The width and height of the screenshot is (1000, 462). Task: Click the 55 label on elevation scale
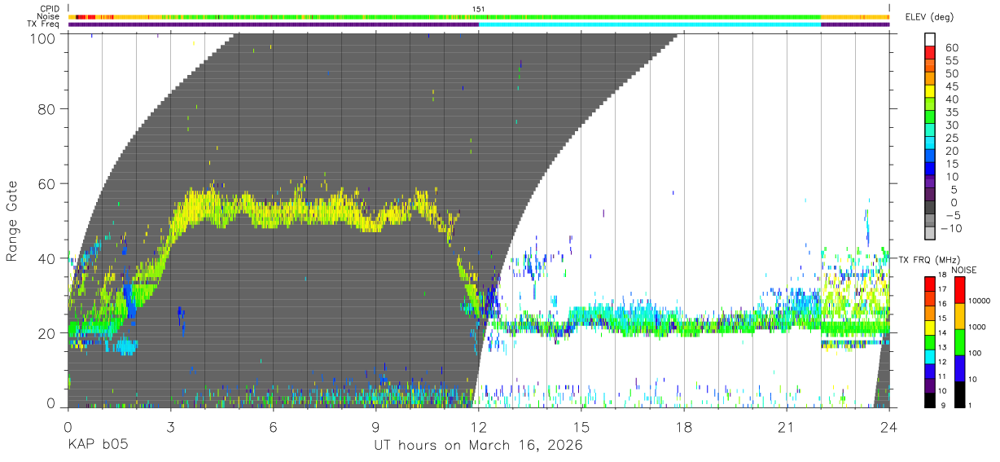(950, 61)
